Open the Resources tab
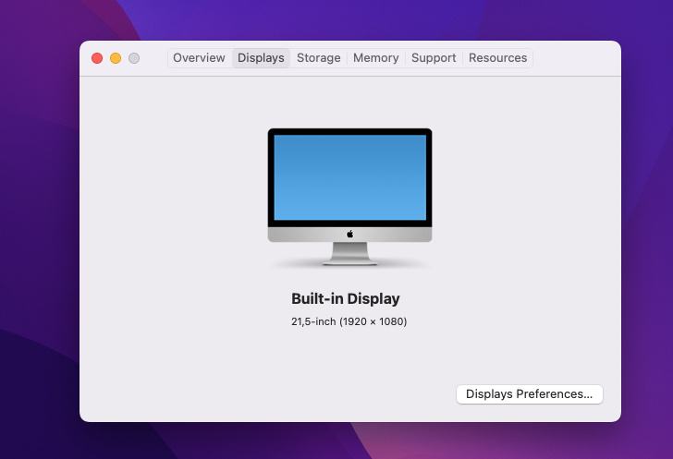This screenshot has width=673, height=459. tap(497, 58)
